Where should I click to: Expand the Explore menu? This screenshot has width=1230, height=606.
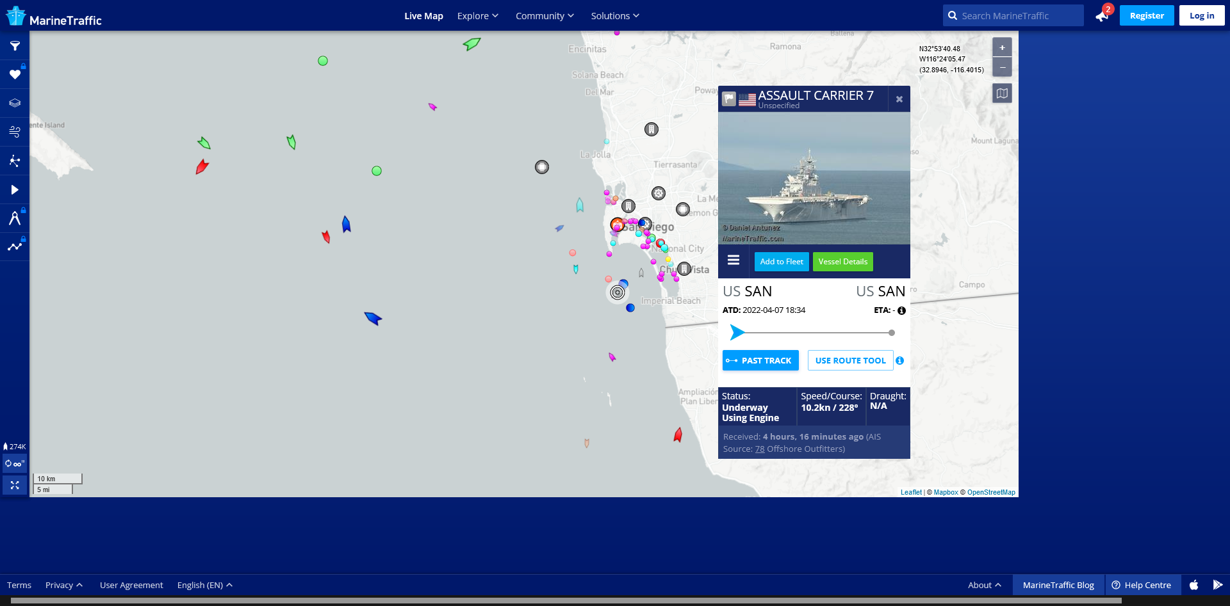pos(477,16)
